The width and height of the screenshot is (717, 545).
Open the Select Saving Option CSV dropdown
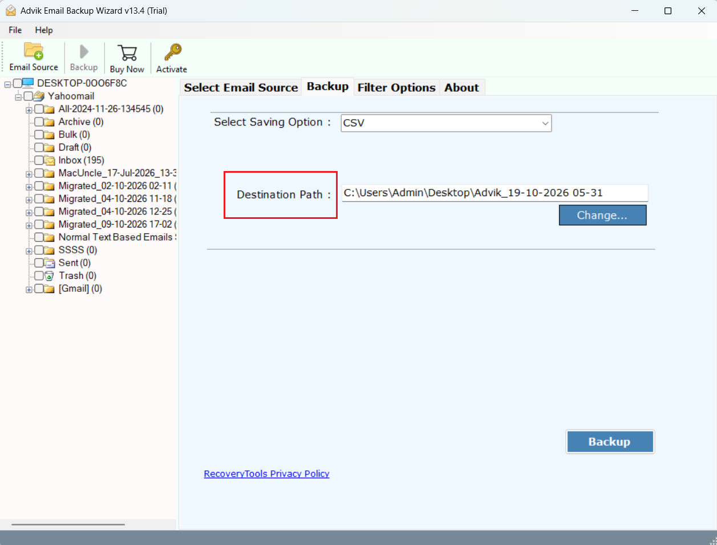click(x=446, y=123)
